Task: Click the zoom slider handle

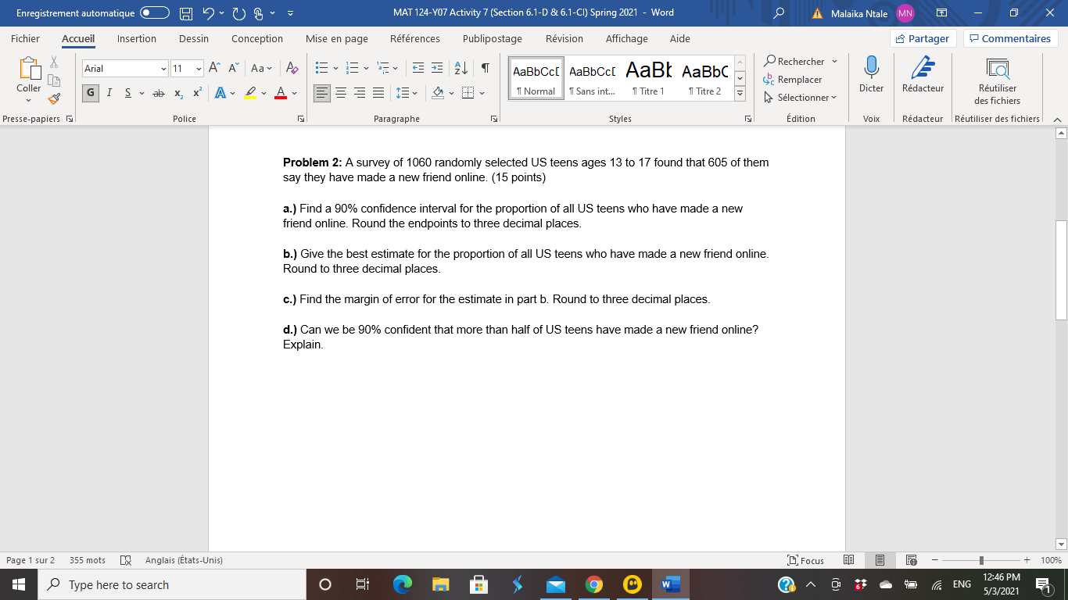Action: 981,560
